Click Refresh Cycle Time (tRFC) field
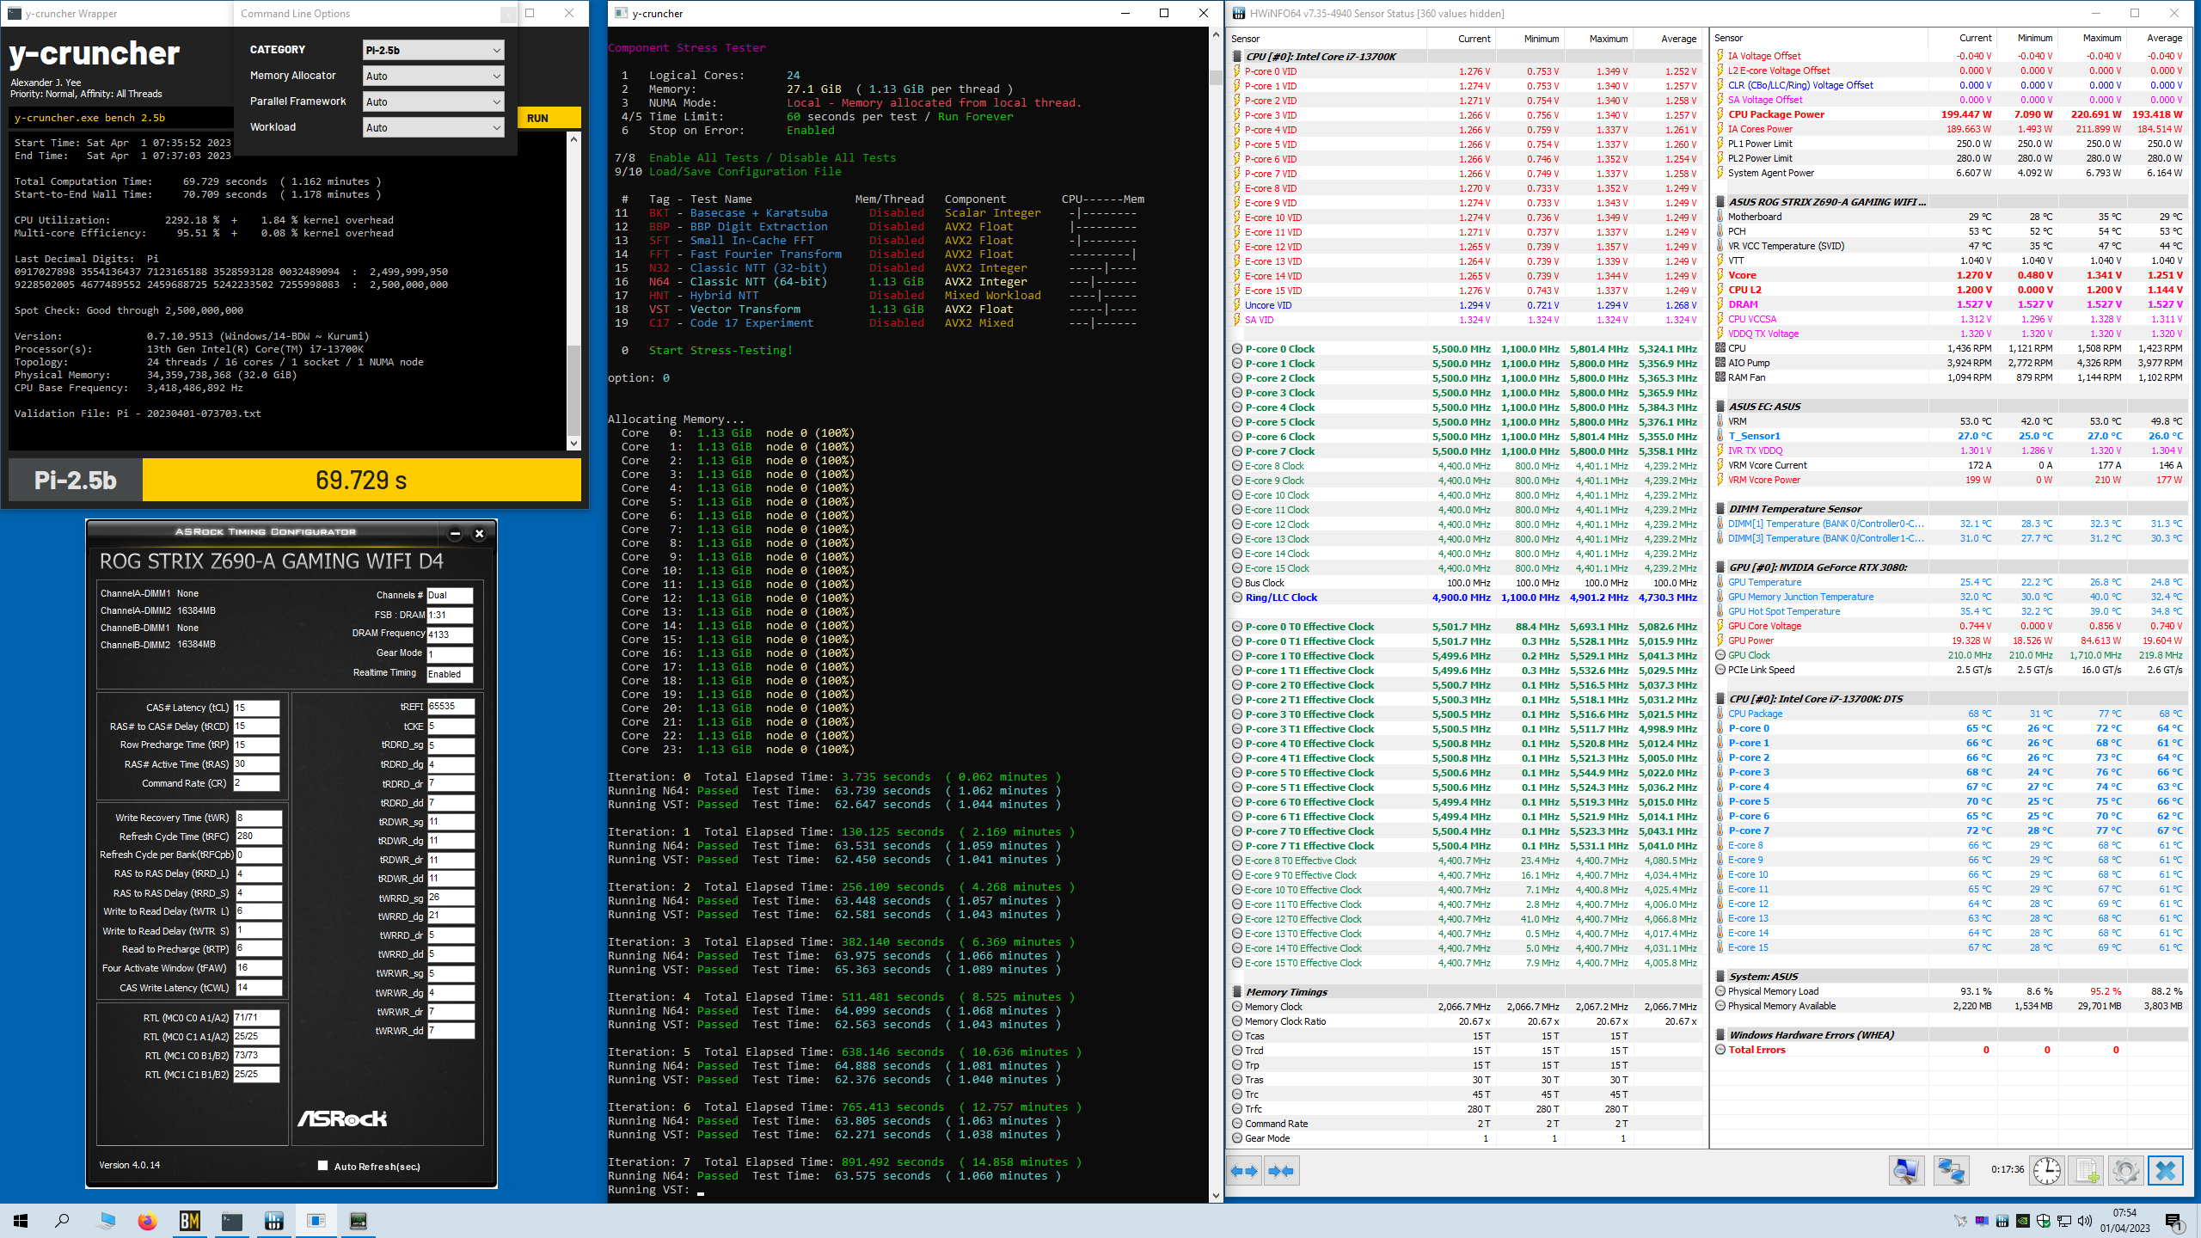The image size is (2201, 1238). [258, 836]
